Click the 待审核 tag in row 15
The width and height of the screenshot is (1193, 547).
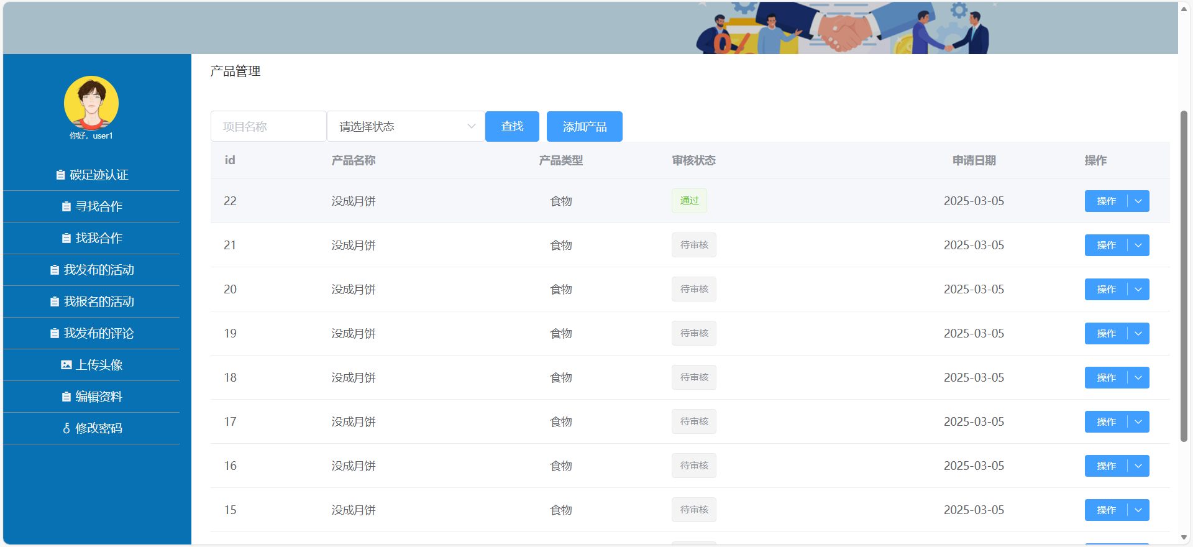(694, 510)
